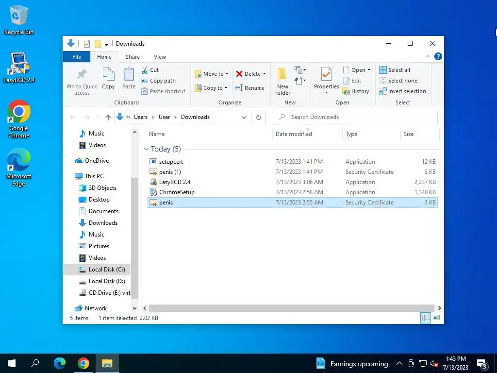Rename the selected file

250,88
